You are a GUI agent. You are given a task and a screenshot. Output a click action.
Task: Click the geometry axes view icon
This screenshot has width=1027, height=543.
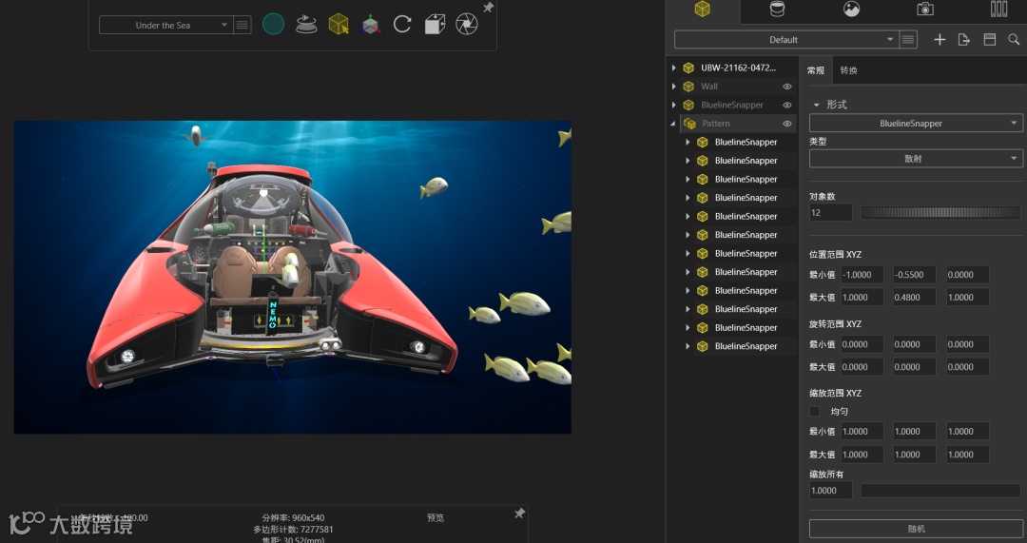click(371, 25)
